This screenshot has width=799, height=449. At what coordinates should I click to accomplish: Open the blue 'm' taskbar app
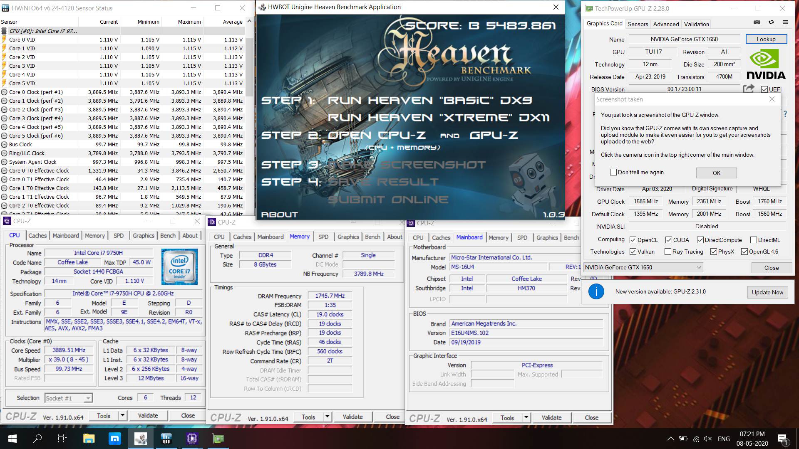pyautogui.click(x=114, y=439)
